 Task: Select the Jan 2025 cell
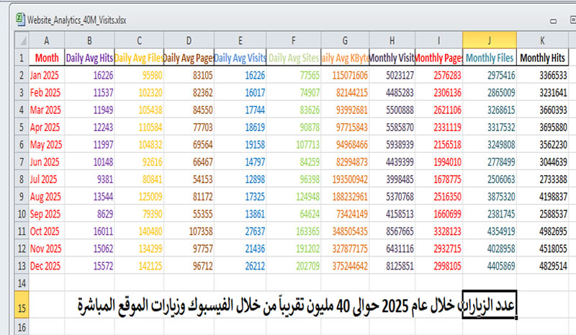click(x=47, y=74)
